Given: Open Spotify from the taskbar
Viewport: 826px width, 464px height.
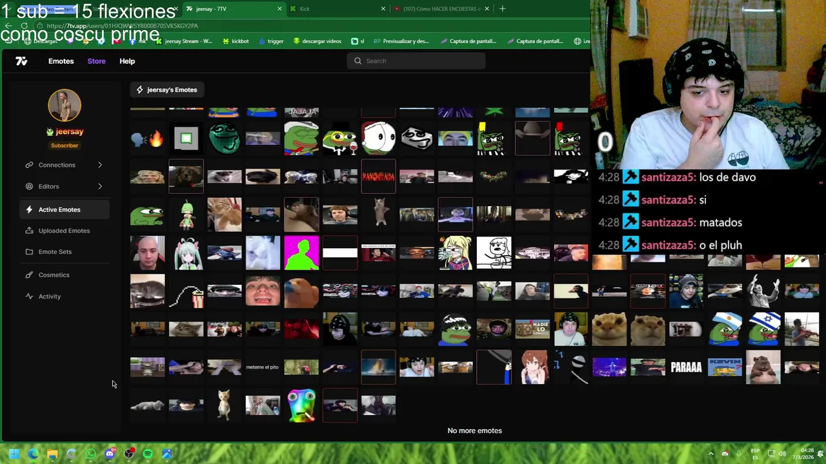Looking at the screenshot, I should pos(148,454).
